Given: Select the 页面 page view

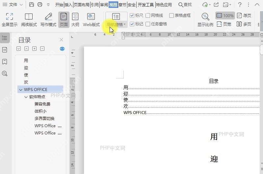Looking at the screenshot, I should tap(64, 20).
